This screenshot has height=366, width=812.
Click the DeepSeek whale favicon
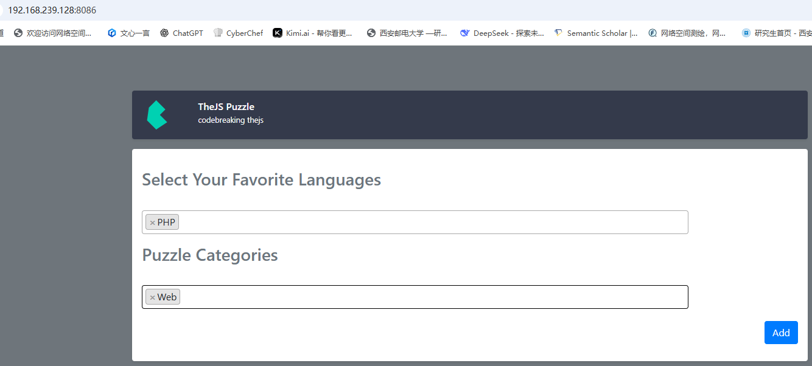pyautogui.click(x=465, y=33)
